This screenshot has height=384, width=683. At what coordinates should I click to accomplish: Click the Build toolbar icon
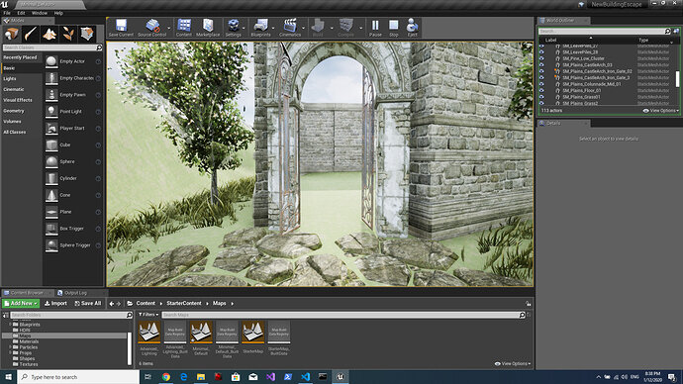[318, 28]
